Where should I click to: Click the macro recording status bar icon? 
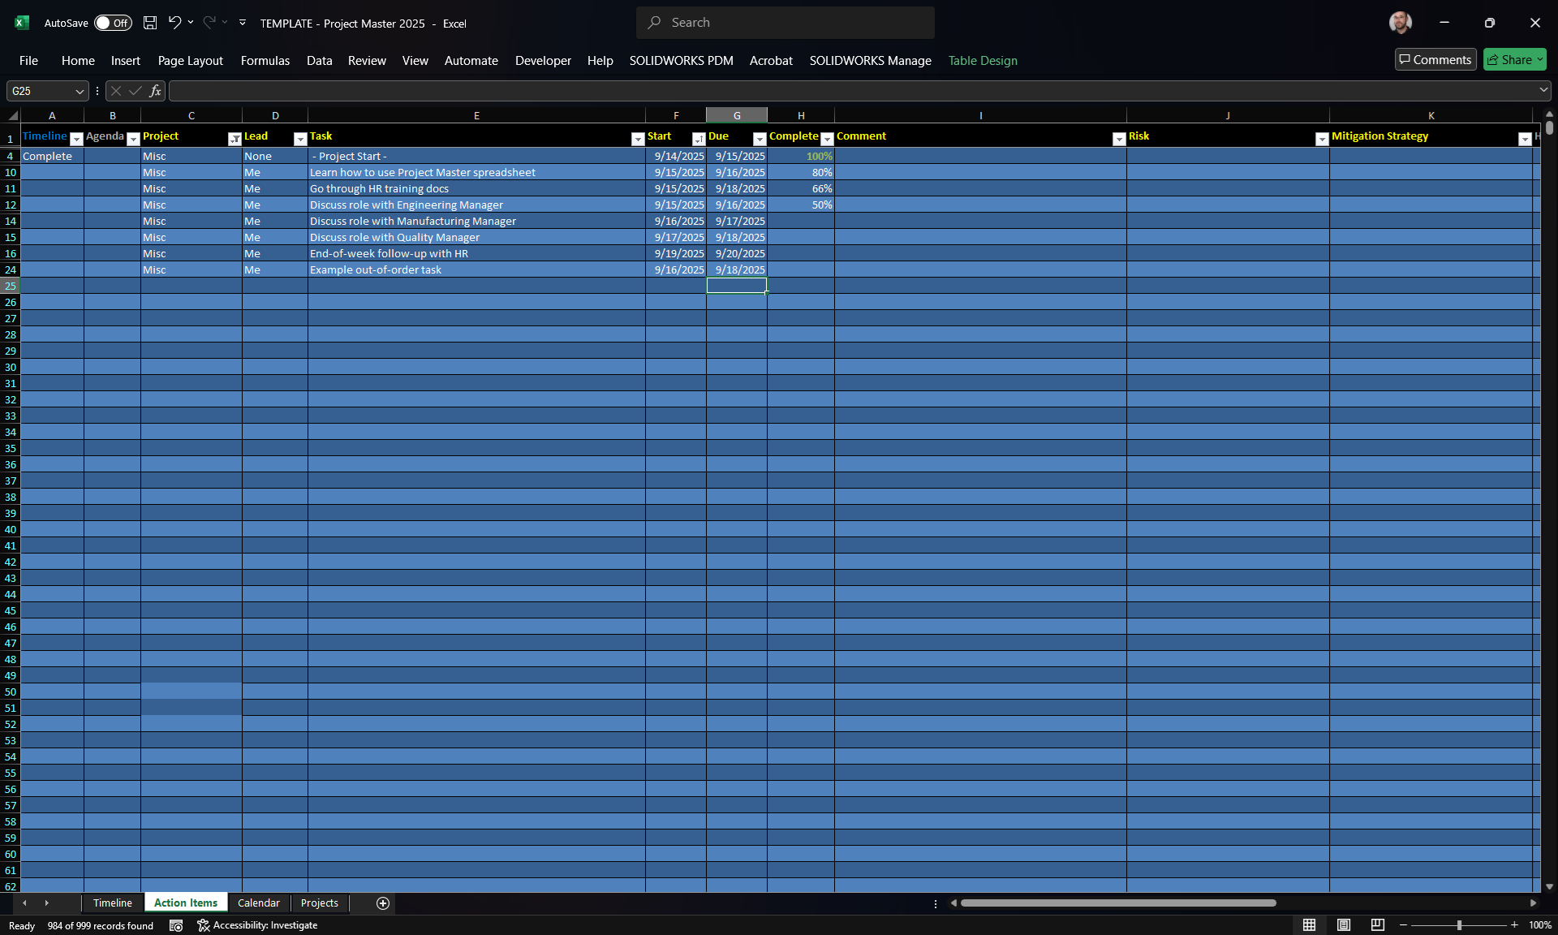click(x=176, y=925)
